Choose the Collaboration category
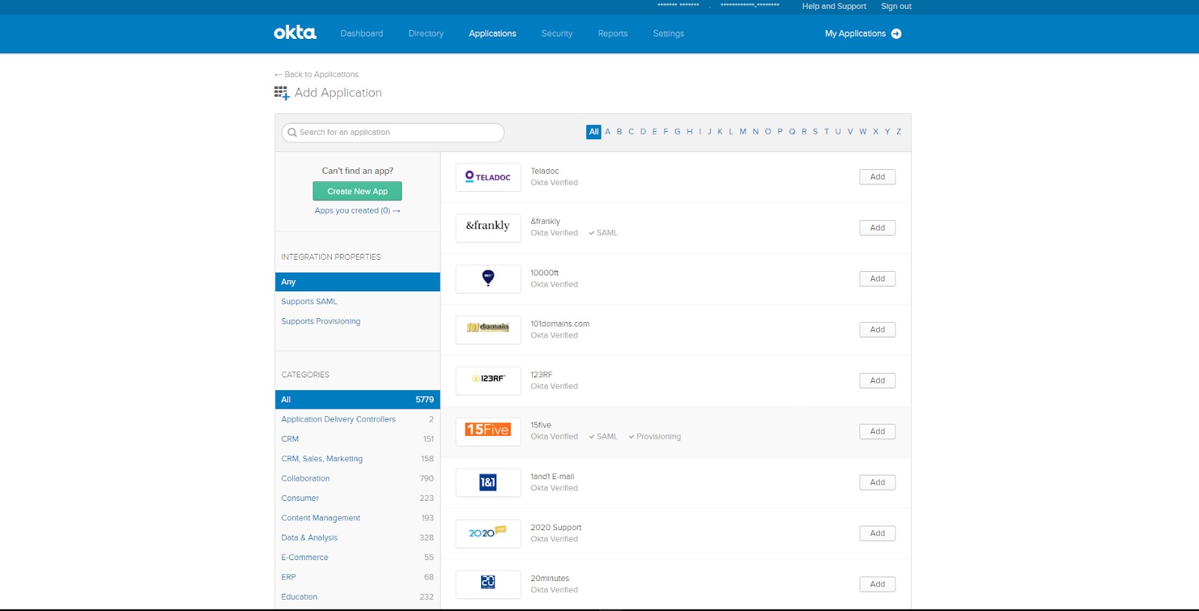The height and width of the screenshot is (611, 1199). (306, 478)
